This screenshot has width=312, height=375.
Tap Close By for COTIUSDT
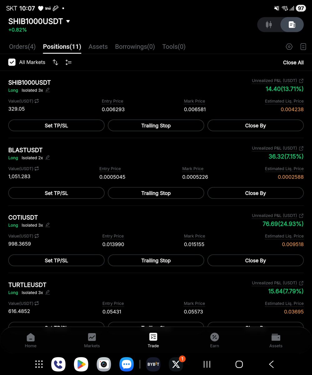(255, 260)
